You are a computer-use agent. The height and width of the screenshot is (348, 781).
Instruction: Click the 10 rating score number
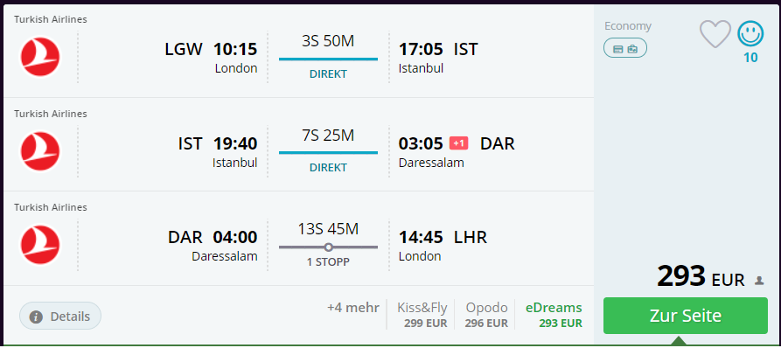click(750, 58)
